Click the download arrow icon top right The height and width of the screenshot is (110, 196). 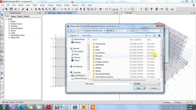click(194, 5)
